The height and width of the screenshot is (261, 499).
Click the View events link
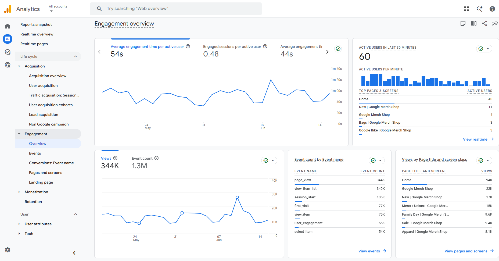coord(372,251)
